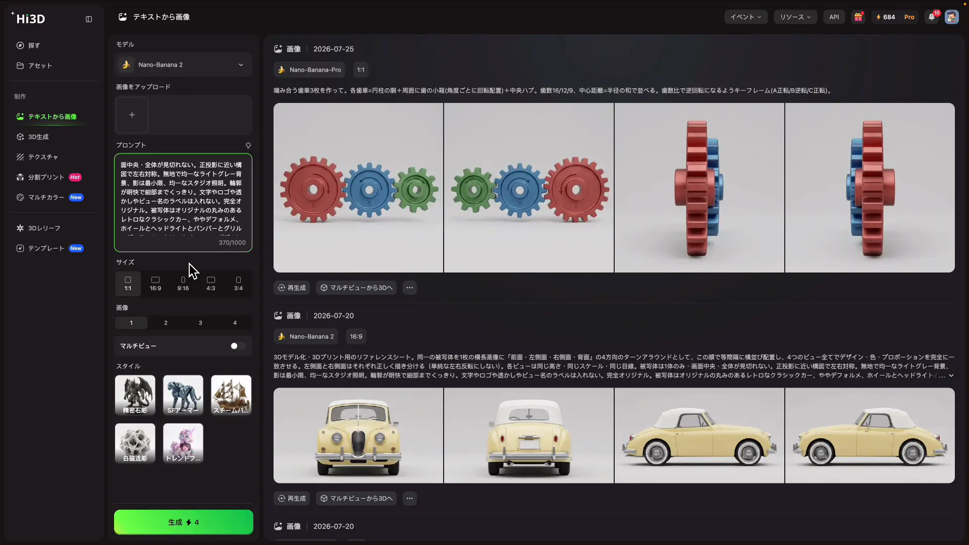Viewport: 969px width, 545px height.
Task: Select the 1:1 size option
Action: [x=128, y=284]
